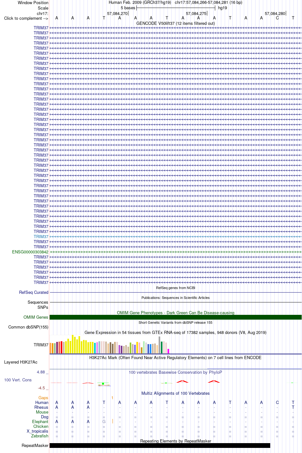Select the X_tropicalis alignment row label
This screenshot has height=453, width=302.
pyautogui.click(x=38, y=431)
